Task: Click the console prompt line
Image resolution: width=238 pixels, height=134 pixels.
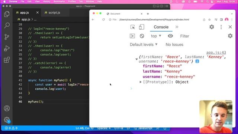Action: (x=182, y=89)
